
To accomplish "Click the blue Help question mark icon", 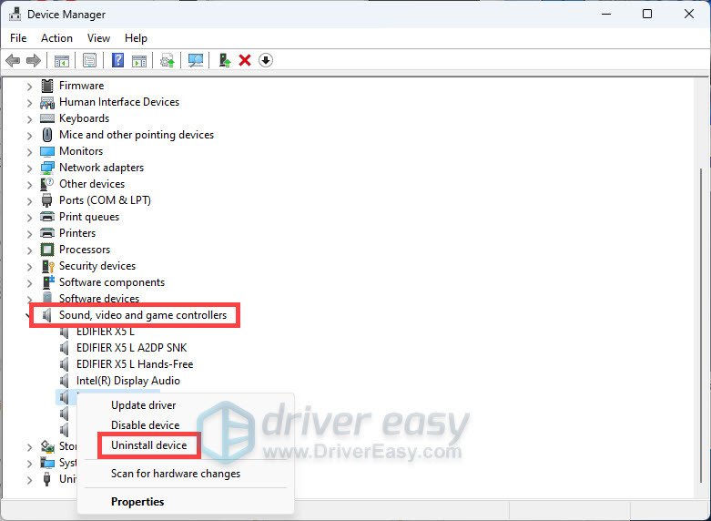I will click(117, 60).
